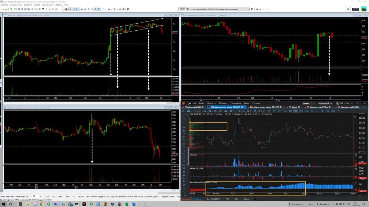
Task: Select the crosshair cursor tool in QUIK toolbar
Action: pyautogui.click(x=76, y=9)
